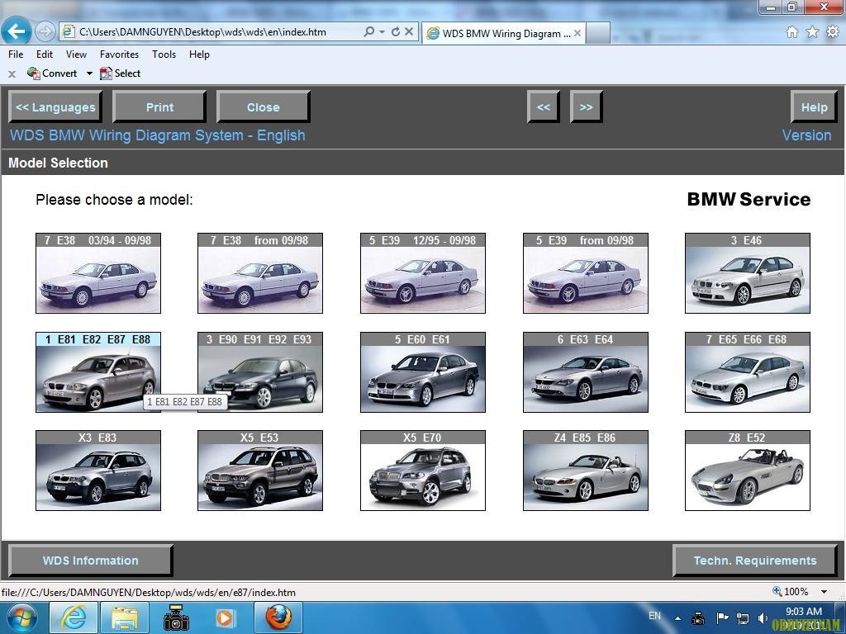Click the EN language indicator
Image resolution: width=846 pixels, height=634 pixels.
click(654, 616)
